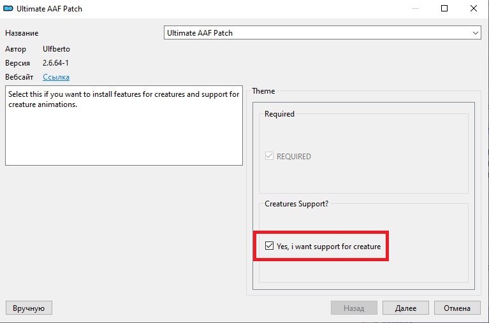Click the Creatures Support? group heading
The width and height of the screenshot is (489, 323).
point(296,204)
